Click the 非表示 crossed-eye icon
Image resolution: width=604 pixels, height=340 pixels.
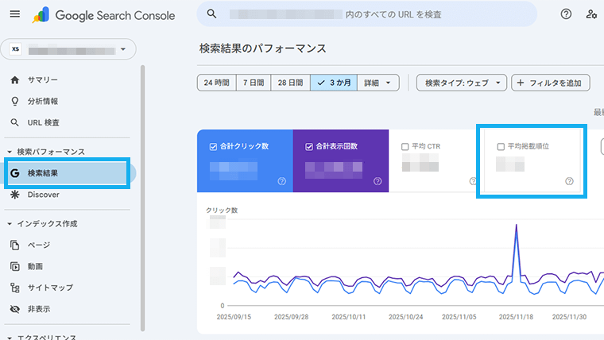tap(14, 309)
